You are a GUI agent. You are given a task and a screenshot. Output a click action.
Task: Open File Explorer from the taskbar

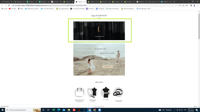point(69,110)
